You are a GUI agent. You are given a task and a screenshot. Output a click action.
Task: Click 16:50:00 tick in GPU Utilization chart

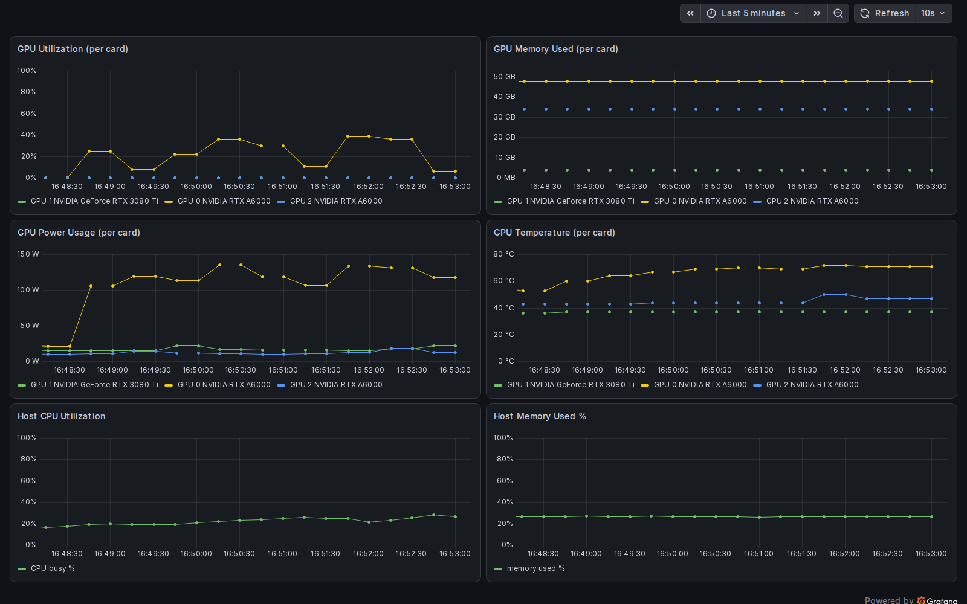[196, 187]
